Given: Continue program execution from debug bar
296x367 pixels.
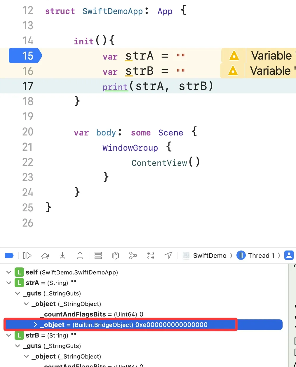Looking at the screenshot, I should click(27, 256).
